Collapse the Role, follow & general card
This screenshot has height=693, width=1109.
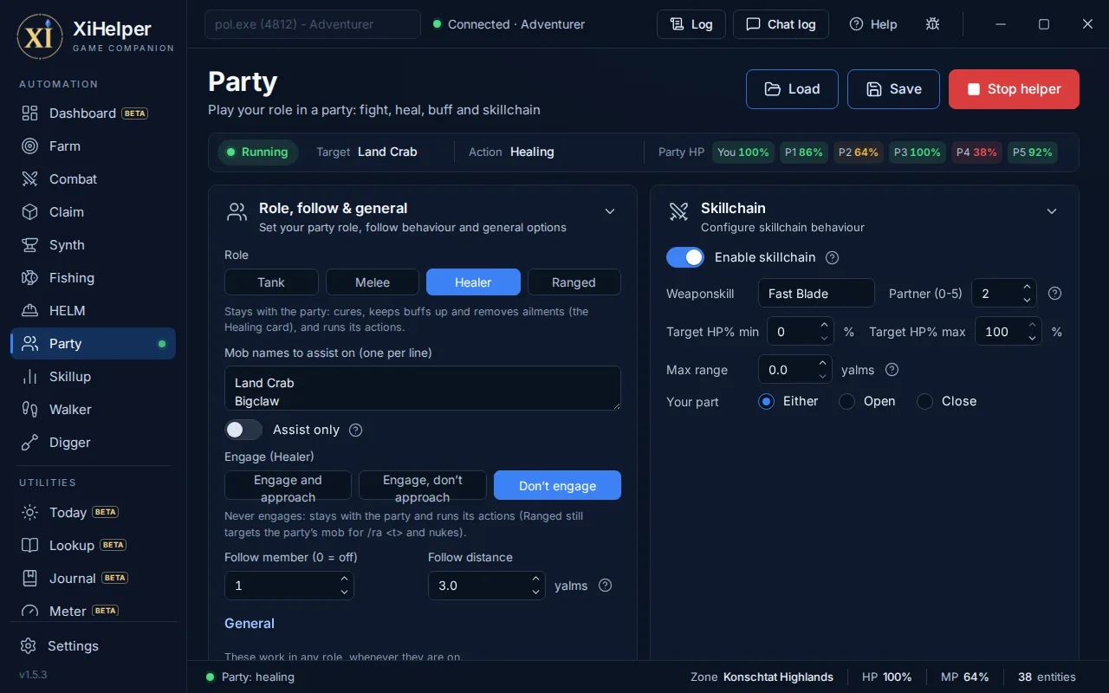click(x=610, y=211)
